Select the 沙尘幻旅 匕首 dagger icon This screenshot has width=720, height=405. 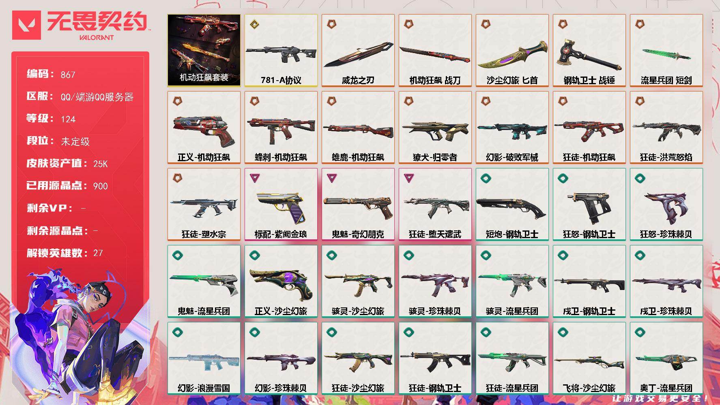point(512,55)
